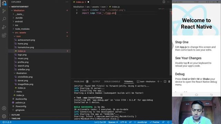This screenshot has width=221, height=124.
Task: Open music.png file
Action: tap(23, 58)
